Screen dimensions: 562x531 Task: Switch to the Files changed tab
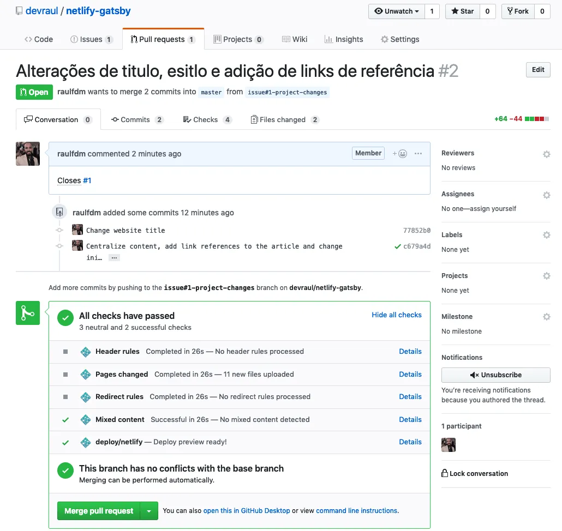(285, 119)
